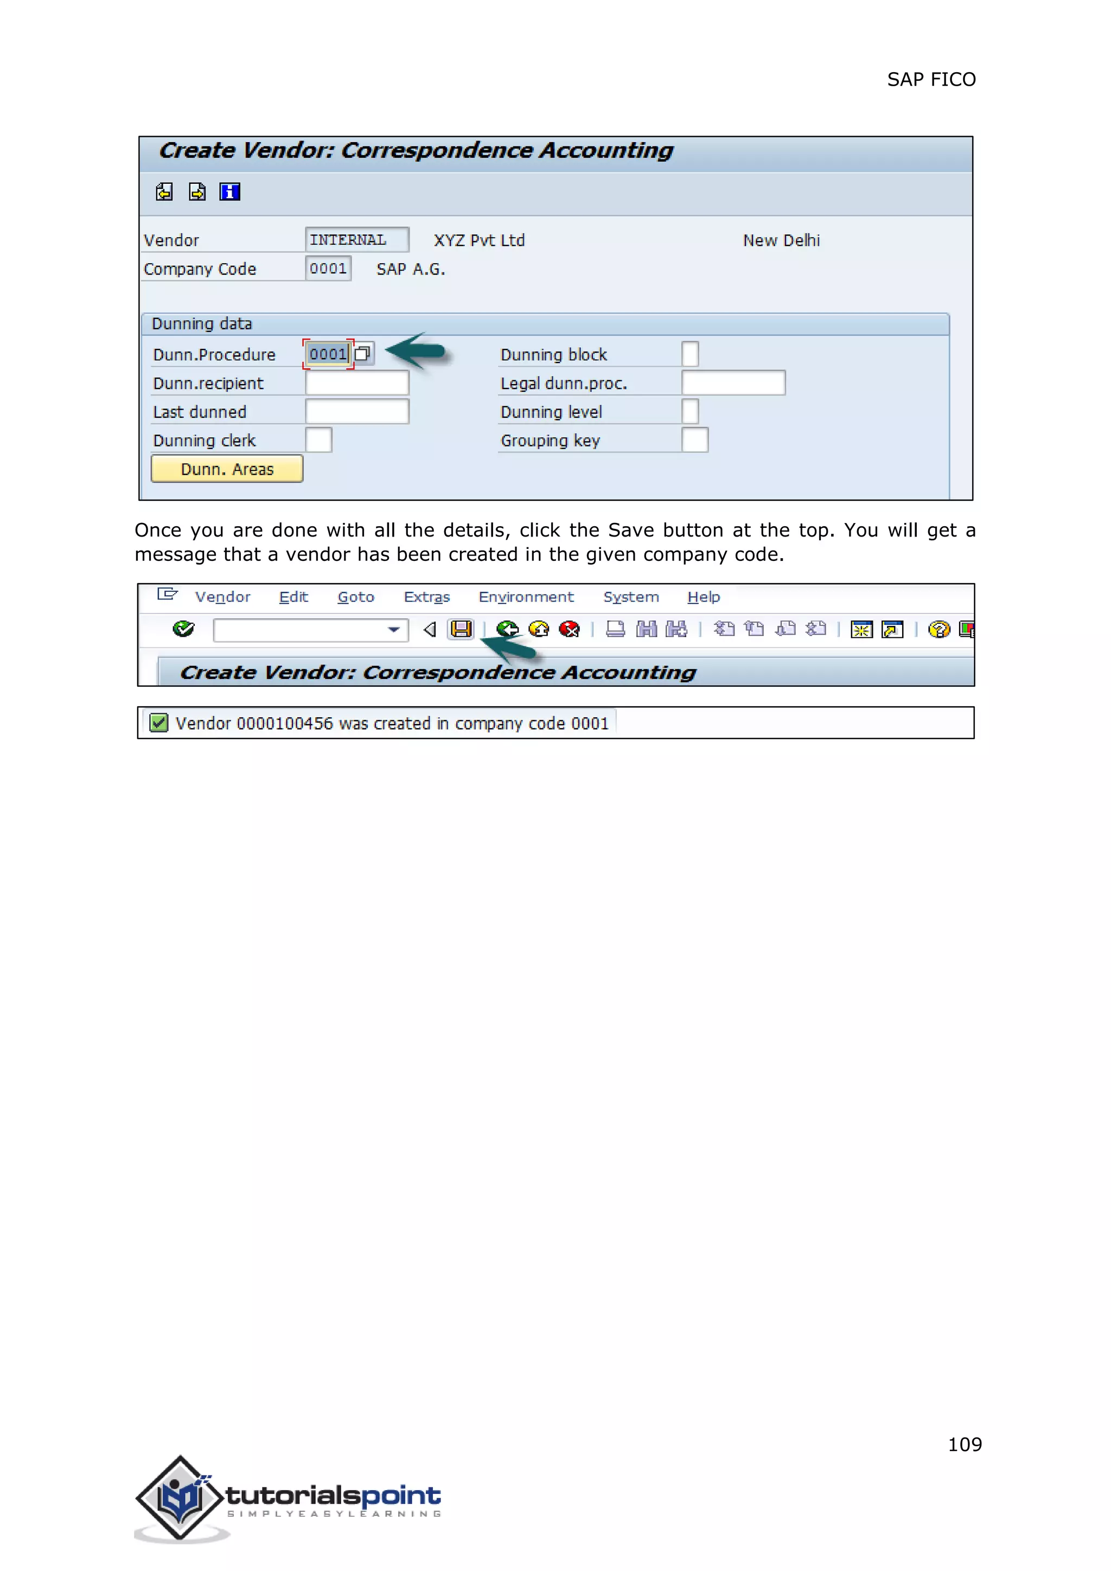1111x1571 pixels.
Task: Click the green checkmark Enter icon
Action: (183, 629)
